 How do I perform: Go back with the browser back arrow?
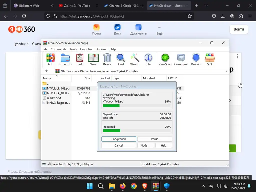tap(6, 16)
